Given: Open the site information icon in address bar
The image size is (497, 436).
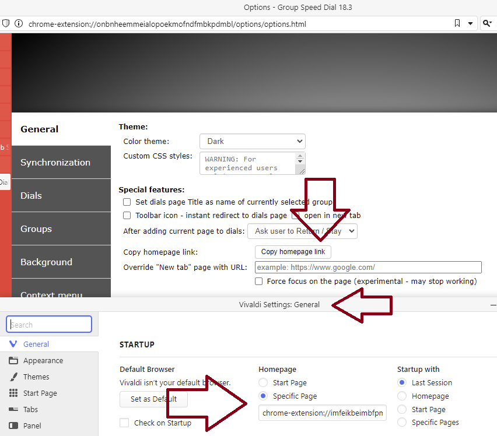Looking at the screenshot, I should coord(19,23).
